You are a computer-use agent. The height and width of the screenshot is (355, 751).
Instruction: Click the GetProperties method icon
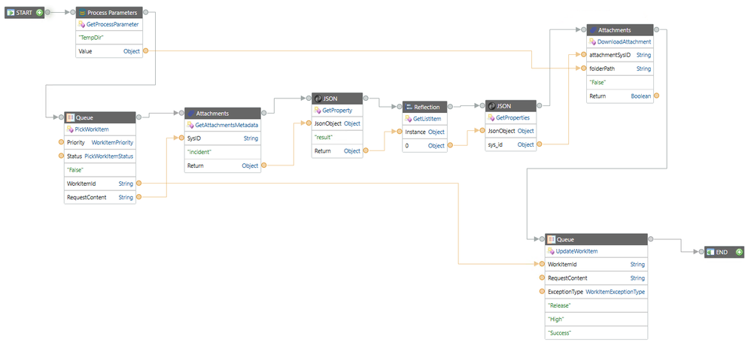coord(491,117)
